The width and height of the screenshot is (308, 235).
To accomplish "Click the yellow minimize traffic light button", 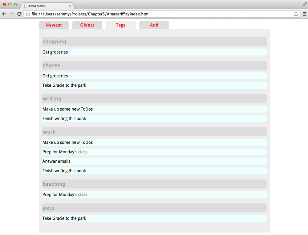I will click(9, 5).
